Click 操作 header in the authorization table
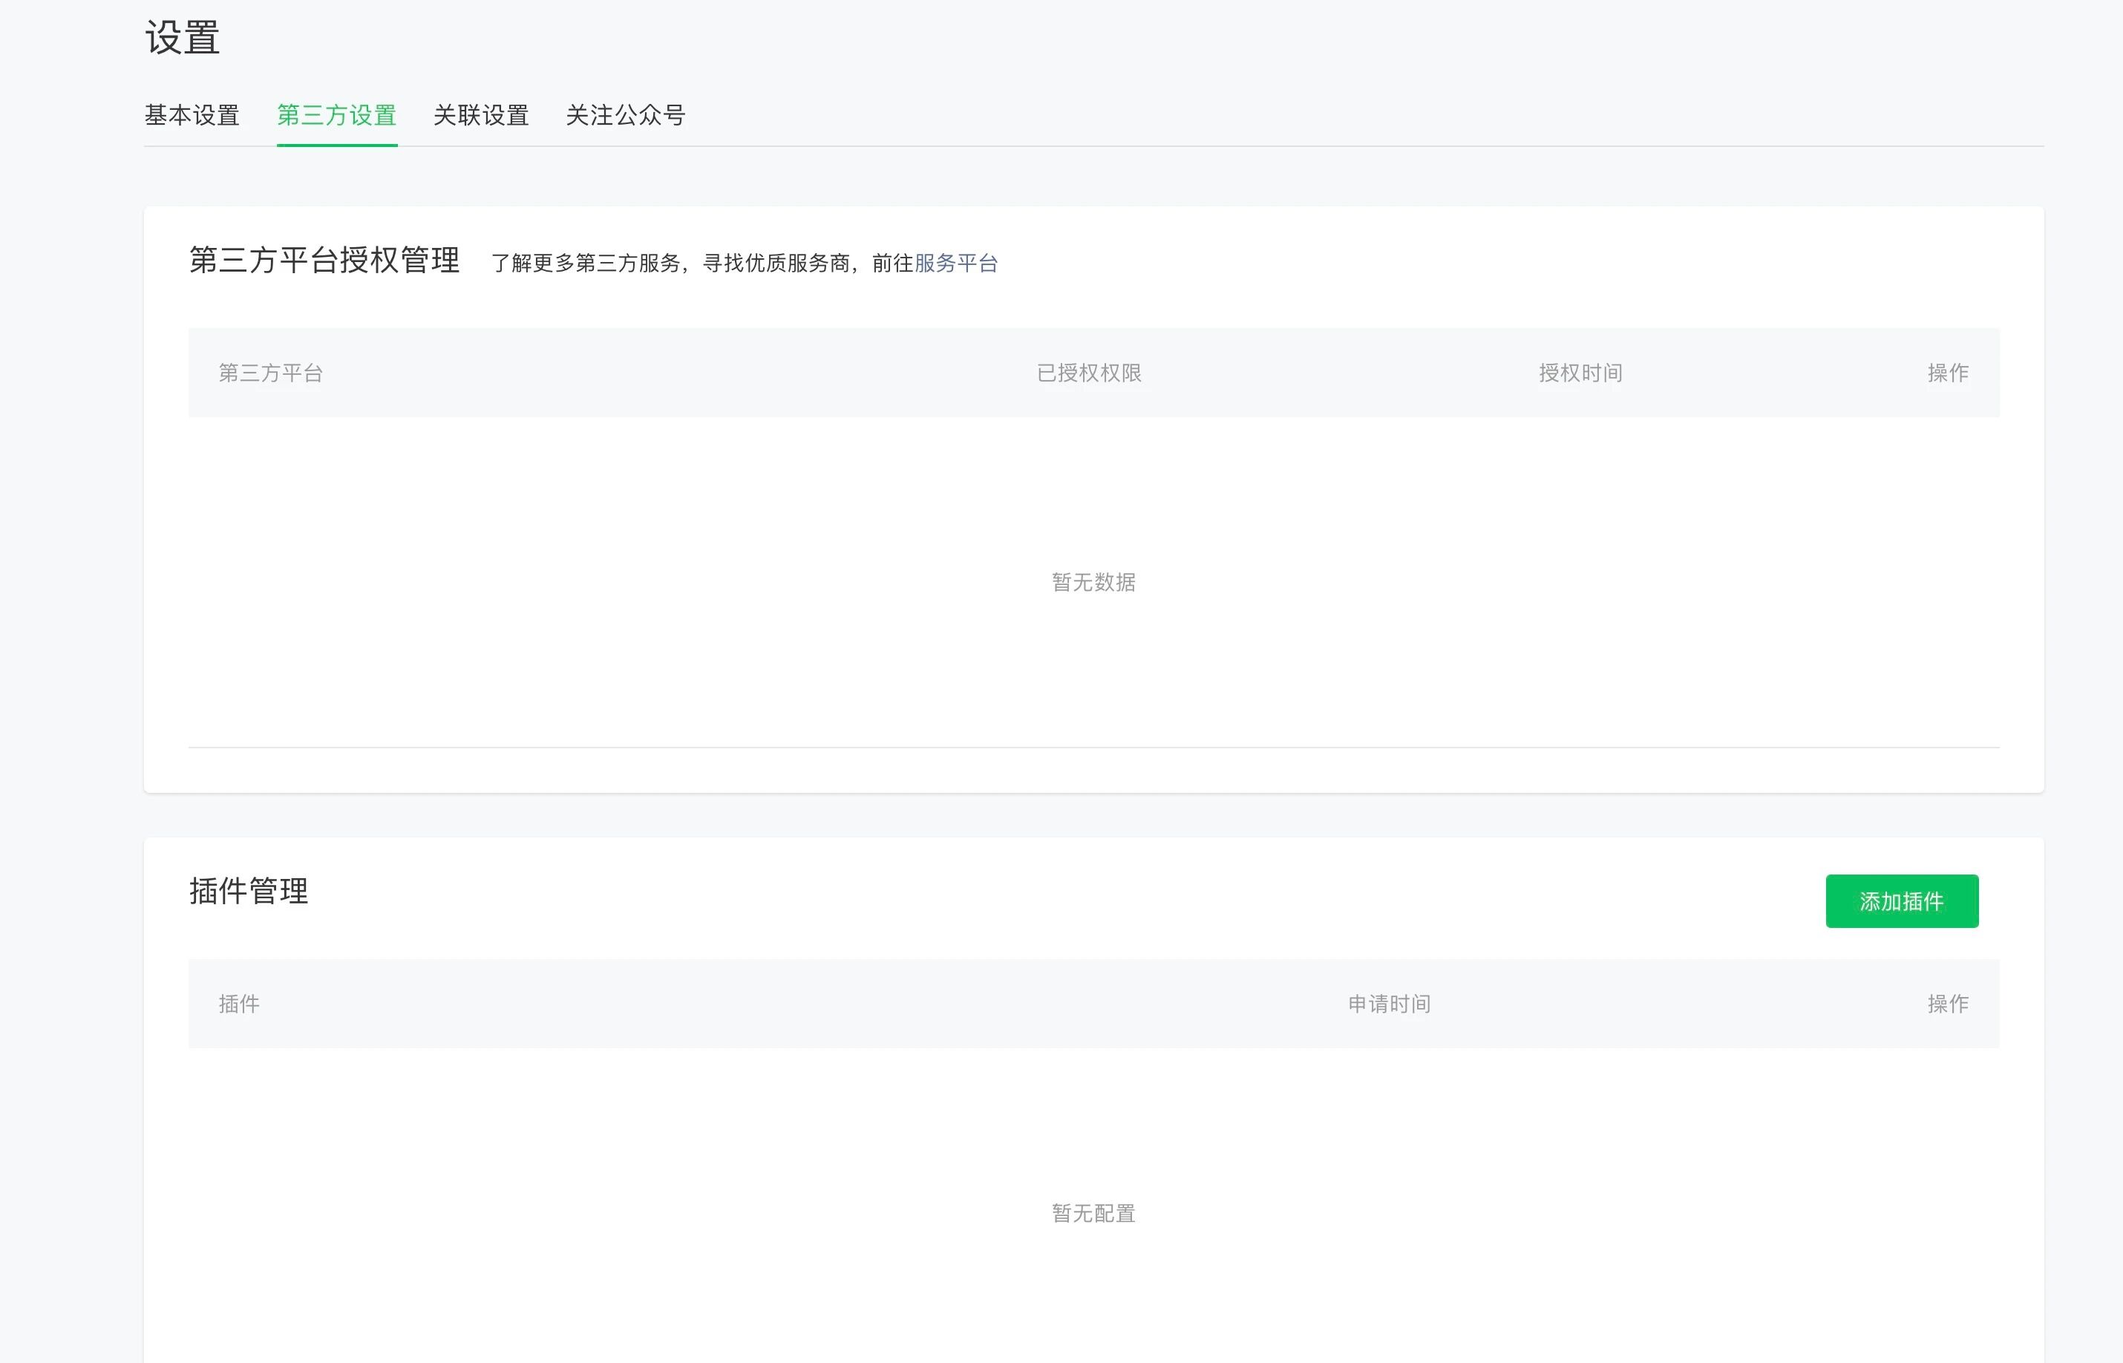Image resolution: width=2123 pixels, height=1363 pixels. (1948, 373)
